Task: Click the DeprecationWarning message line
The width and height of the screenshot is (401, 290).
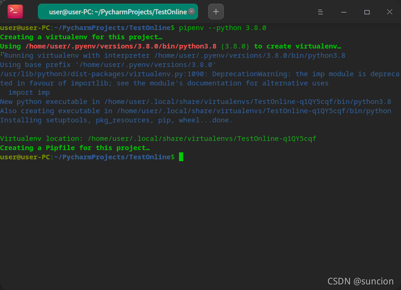Action: [x=200, y=74]
